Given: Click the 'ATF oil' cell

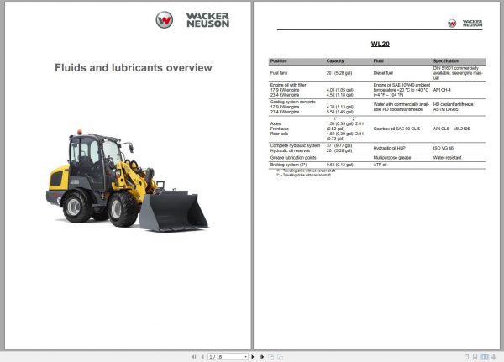Looking at the screenshot, I should pyautogui.click(x=380, y=165).
